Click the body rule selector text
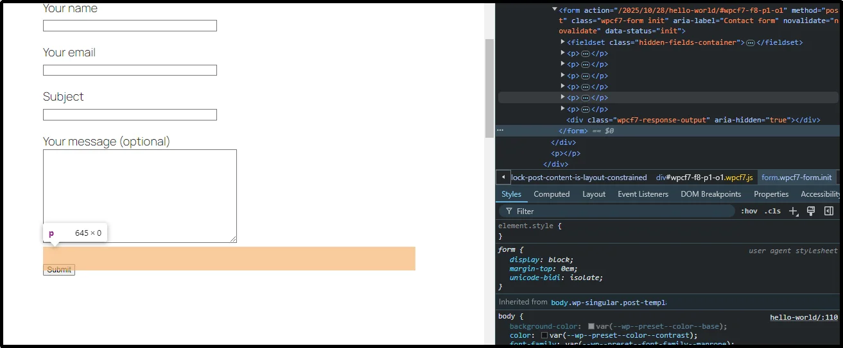Viewport: 843px width, 348px height. click(x=508, y=316)
